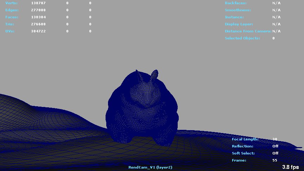Click the Soft Select: label
The image size is (304, 171).
[243, 153]
